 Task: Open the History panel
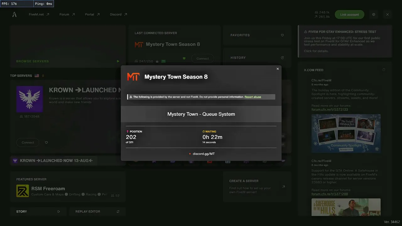click(257, 58)
